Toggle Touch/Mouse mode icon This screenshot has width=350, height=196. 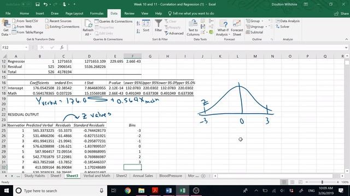pos(65,4)
